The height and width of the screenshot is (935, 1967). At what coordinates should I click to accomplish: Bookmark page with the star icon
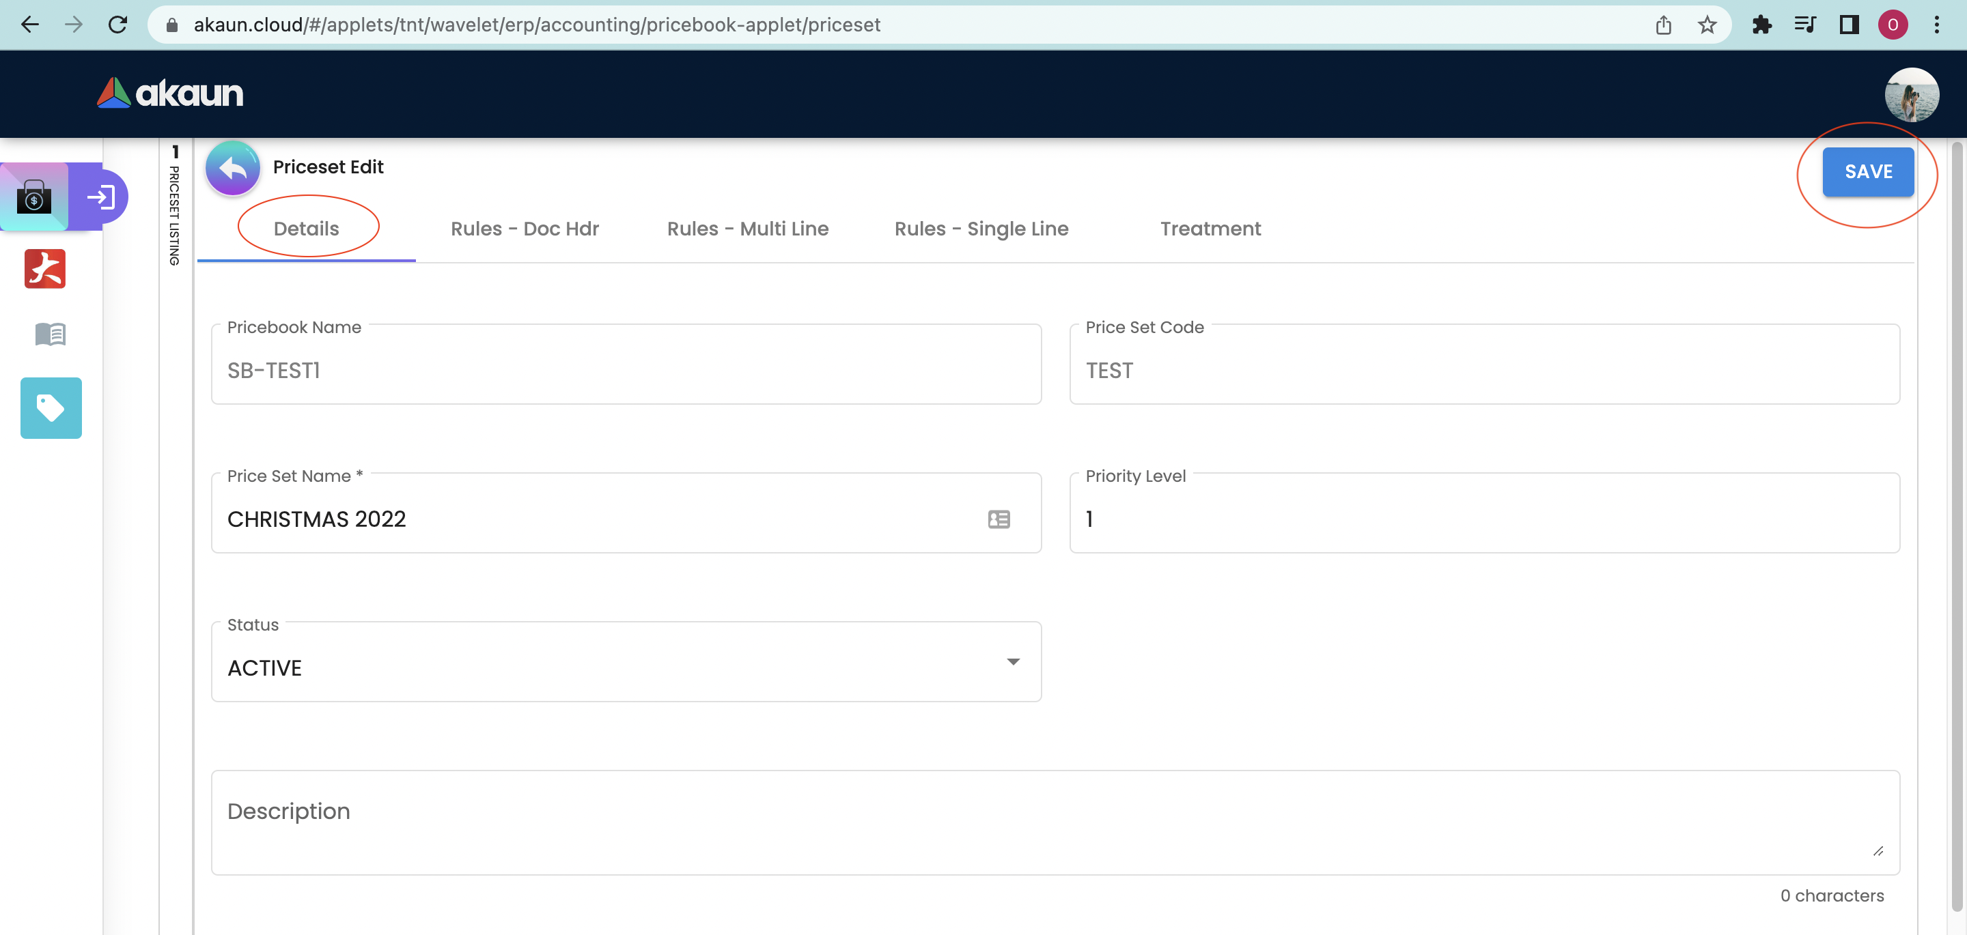(1707, 25)
